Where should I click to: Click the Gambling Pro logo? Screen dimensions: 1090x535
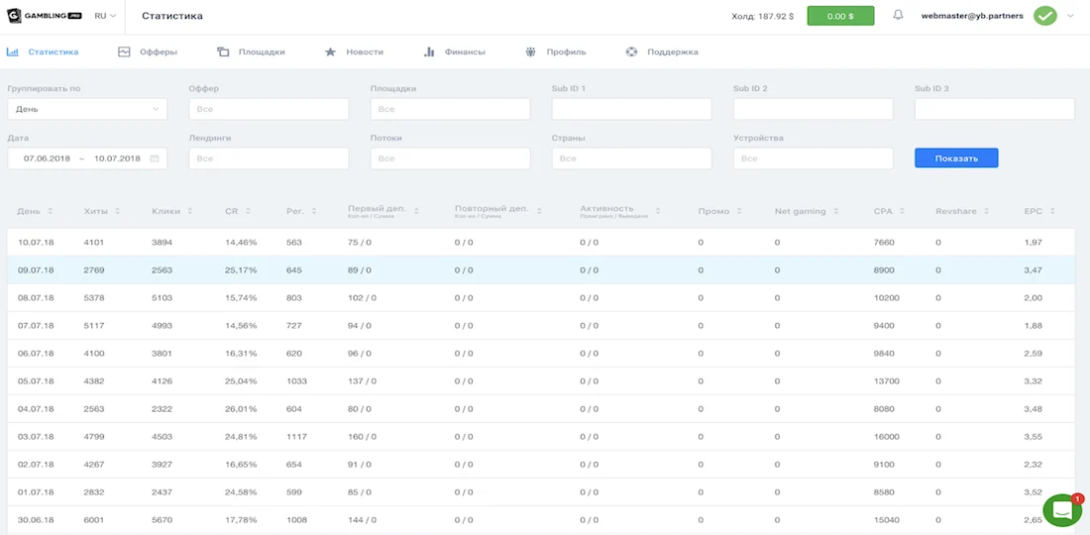click(45, 15)
